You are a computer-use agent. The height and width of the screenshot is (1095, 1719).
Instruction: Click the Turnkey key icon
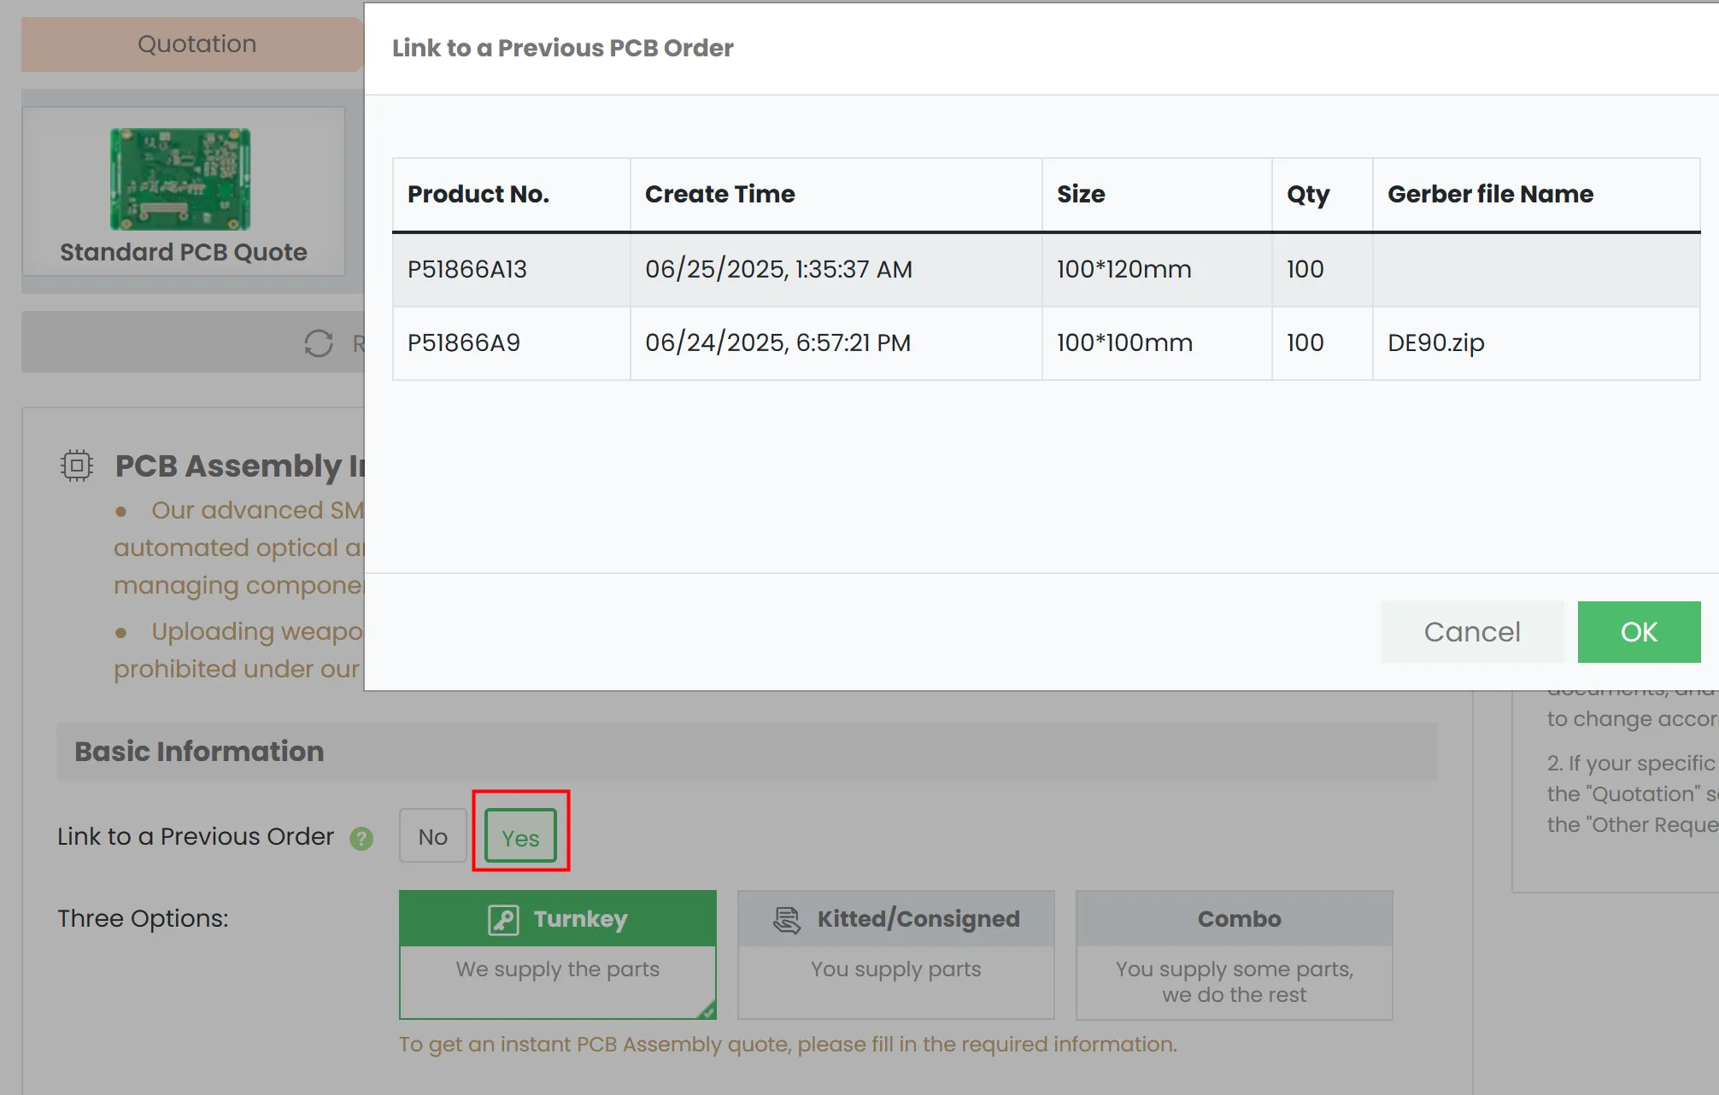(x=503, y=920)
